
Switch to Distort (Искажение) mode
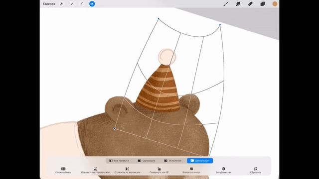[x=173, y=161]
